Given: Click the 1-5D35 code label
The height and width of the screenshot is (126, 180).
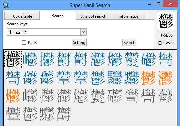Looking at the screenshot, I should [x=166, y=35].
